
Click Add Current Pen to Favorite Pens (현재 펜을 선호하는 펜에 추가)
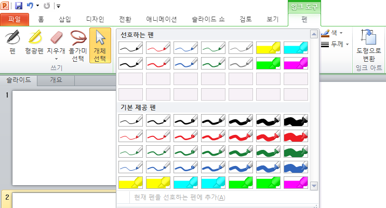coord(179,197)
